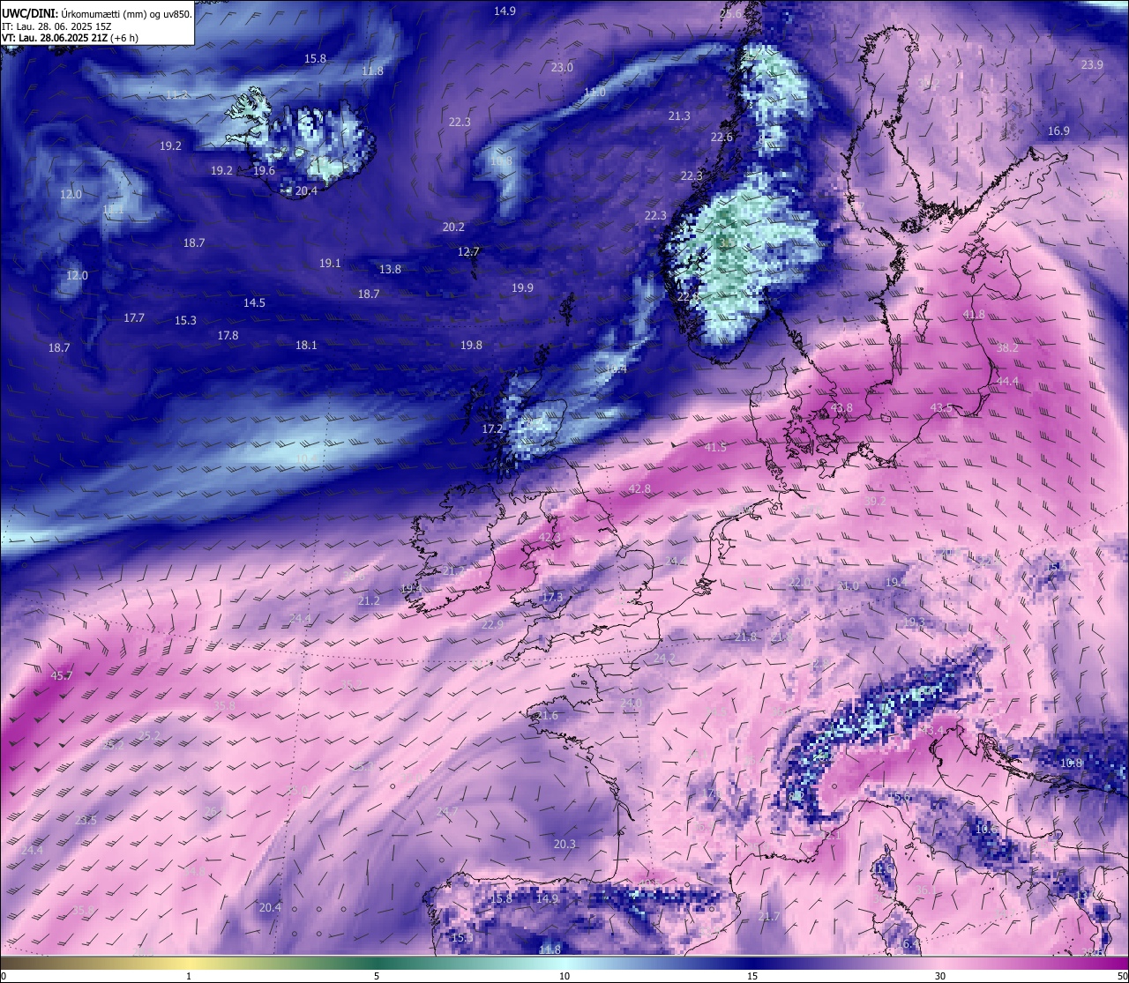This screenshot has width=1129, height=983.
Task: Click the 43.8 value over Denmark
Action: point(842,408)
